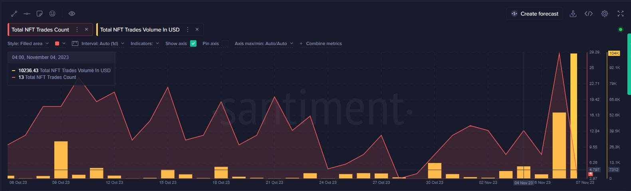Open the emoji picker icon
Viewport: 631px width, 191px height.
pyautogui.click(x=52, y=14)
